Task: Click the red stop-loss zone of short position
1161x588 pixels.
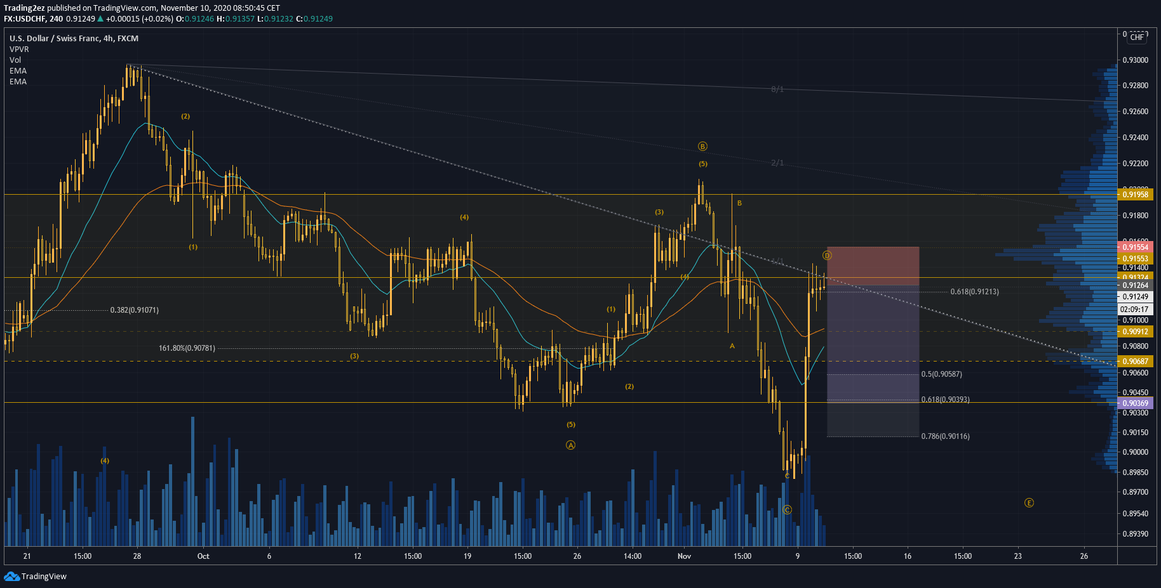Action: (873, 266)
